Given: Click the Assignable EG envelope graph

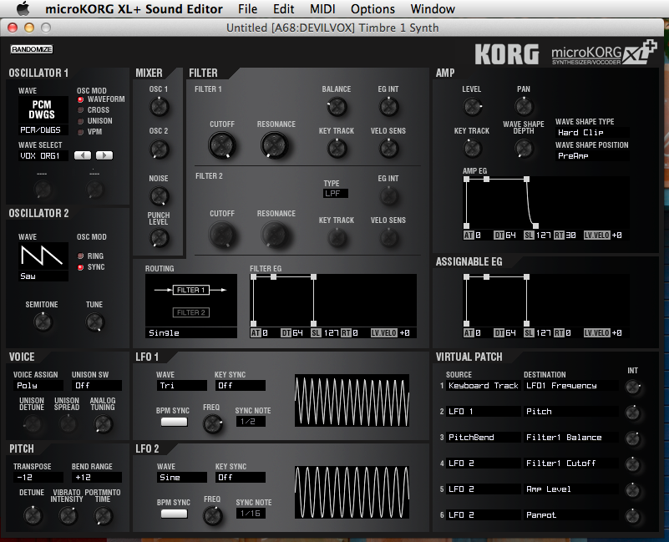Looking at the screenshot, I should point(546,301).
